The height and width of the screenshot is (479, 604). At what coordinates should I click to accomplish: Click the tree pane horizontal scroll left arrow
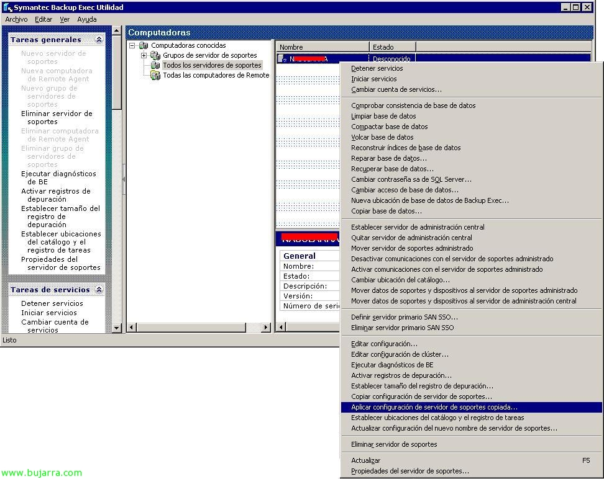[132, 328]
